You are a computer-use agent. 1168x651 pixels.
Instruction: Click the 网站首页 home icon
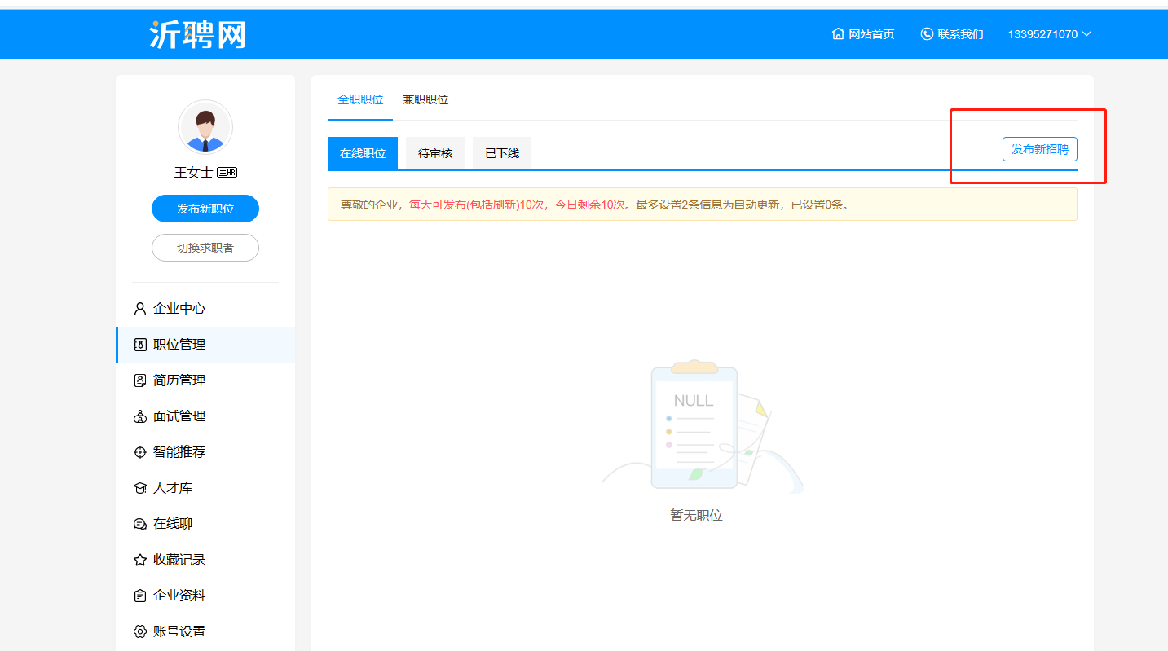pyautogui.click(x=838, y=34)
